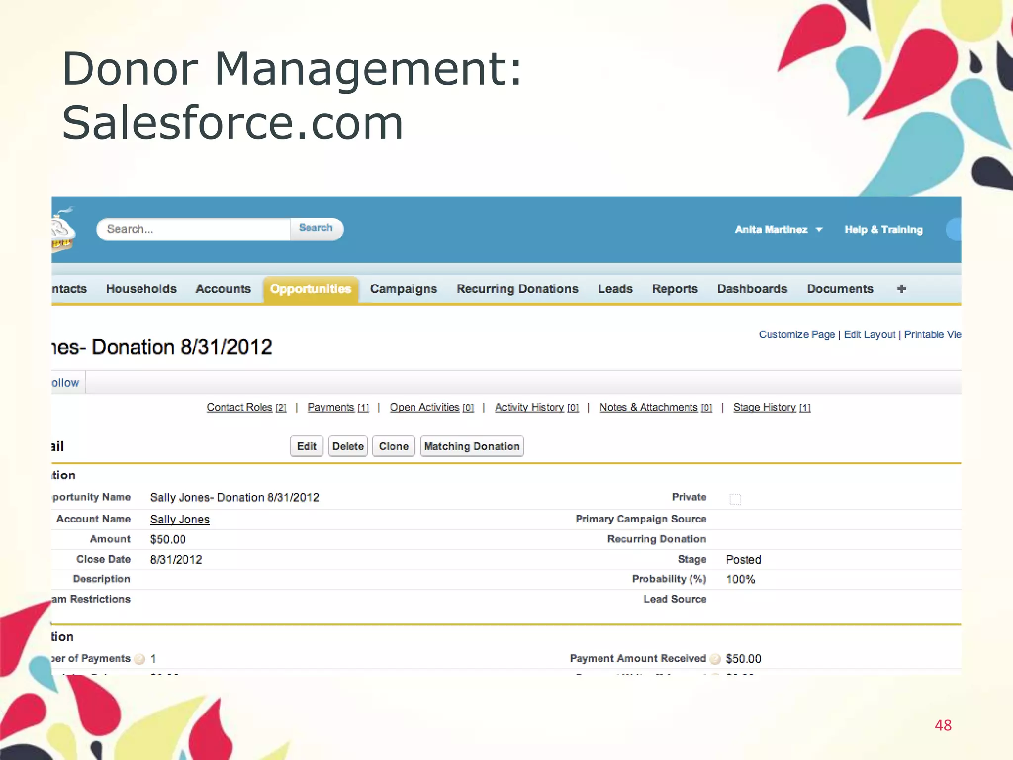The width and height of the screenshot is (1013, 760).
Task: Jump to Stage History related list
Action: point(772,407)
